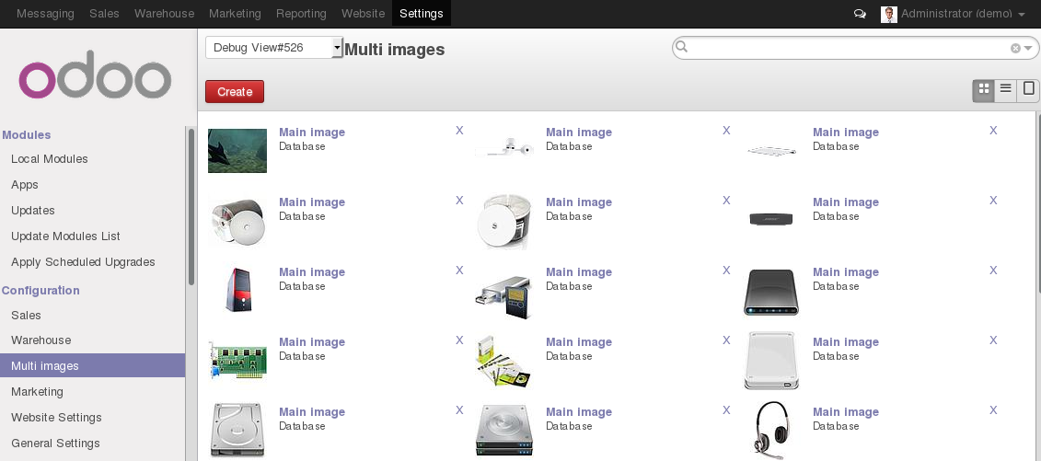The height and width of the screenshot is (461, 1041).
Task: Focus the search input field
Action: click(847, 48)
